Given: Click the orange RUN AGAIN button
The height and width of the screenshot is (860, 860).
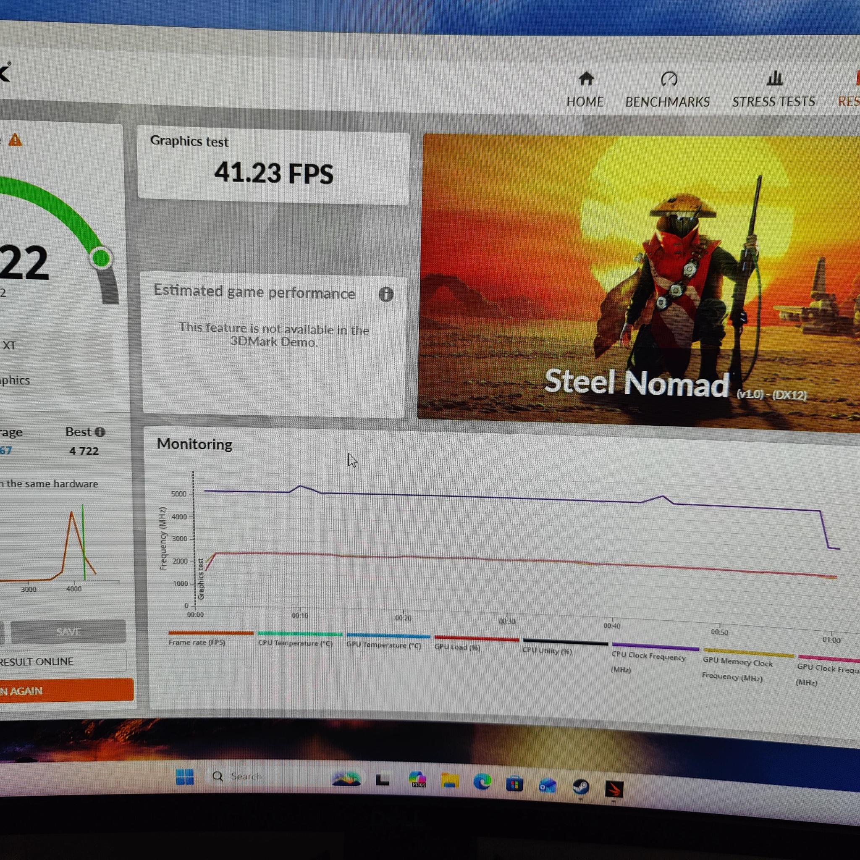Looking at the screenshot, I should [x=66, y=690].
